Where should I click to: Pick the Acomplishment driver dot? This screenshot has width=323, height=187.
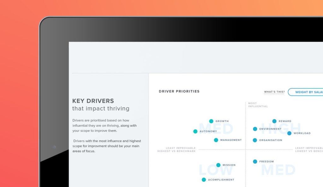tap(204, 180)
